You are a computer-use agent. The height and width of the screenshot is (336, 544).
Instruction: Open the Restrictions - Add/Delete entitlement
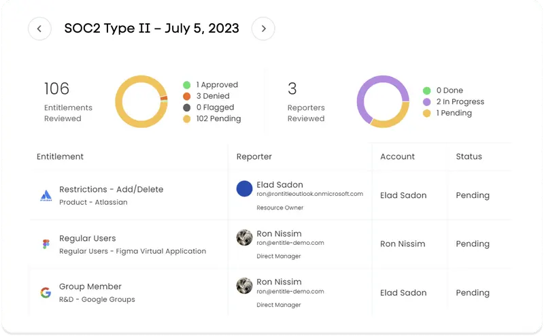point(111,189)
